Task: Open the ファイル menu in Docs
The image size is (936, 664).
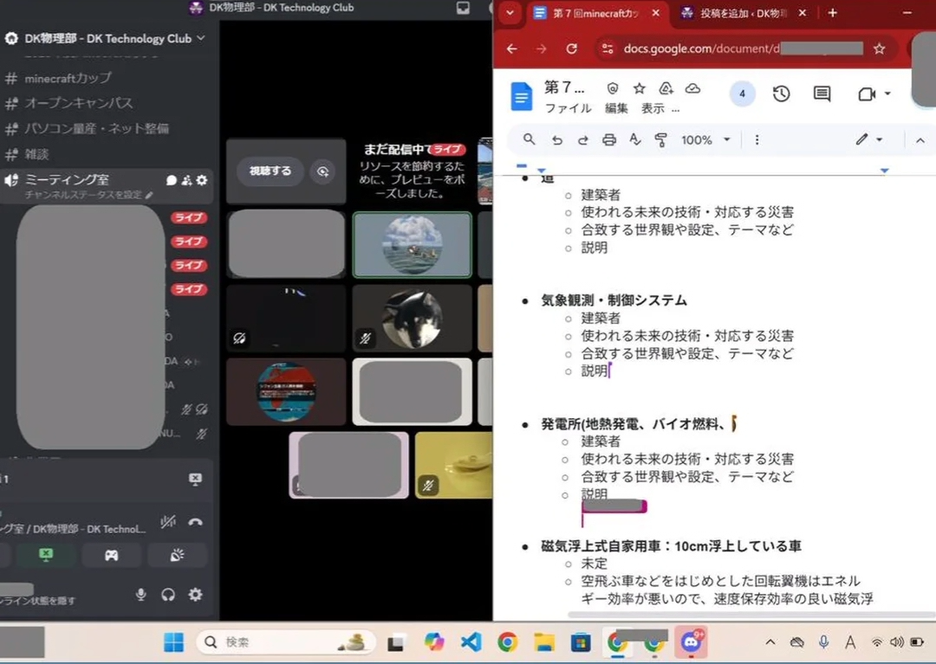Action: click(568, 109)
